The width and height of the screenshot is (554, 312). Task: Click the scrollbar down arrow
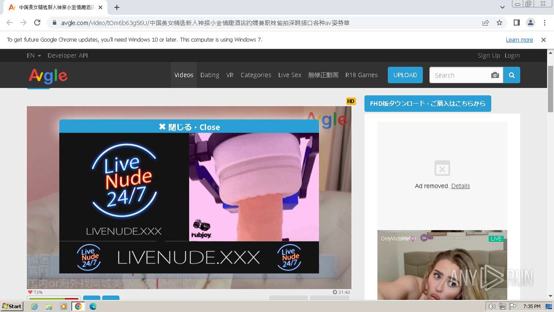(551, 296)
